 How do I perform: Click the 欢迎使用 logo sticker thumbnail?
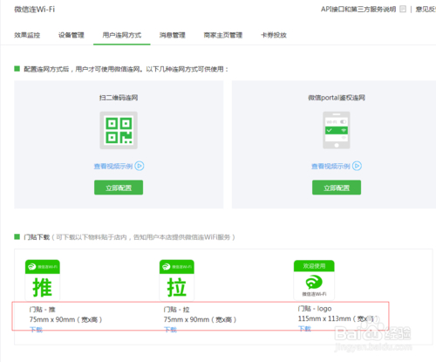coord(314,280)
